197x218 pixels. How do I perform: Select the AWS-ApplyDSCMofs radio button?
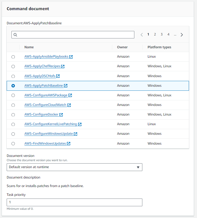(13, 76)
